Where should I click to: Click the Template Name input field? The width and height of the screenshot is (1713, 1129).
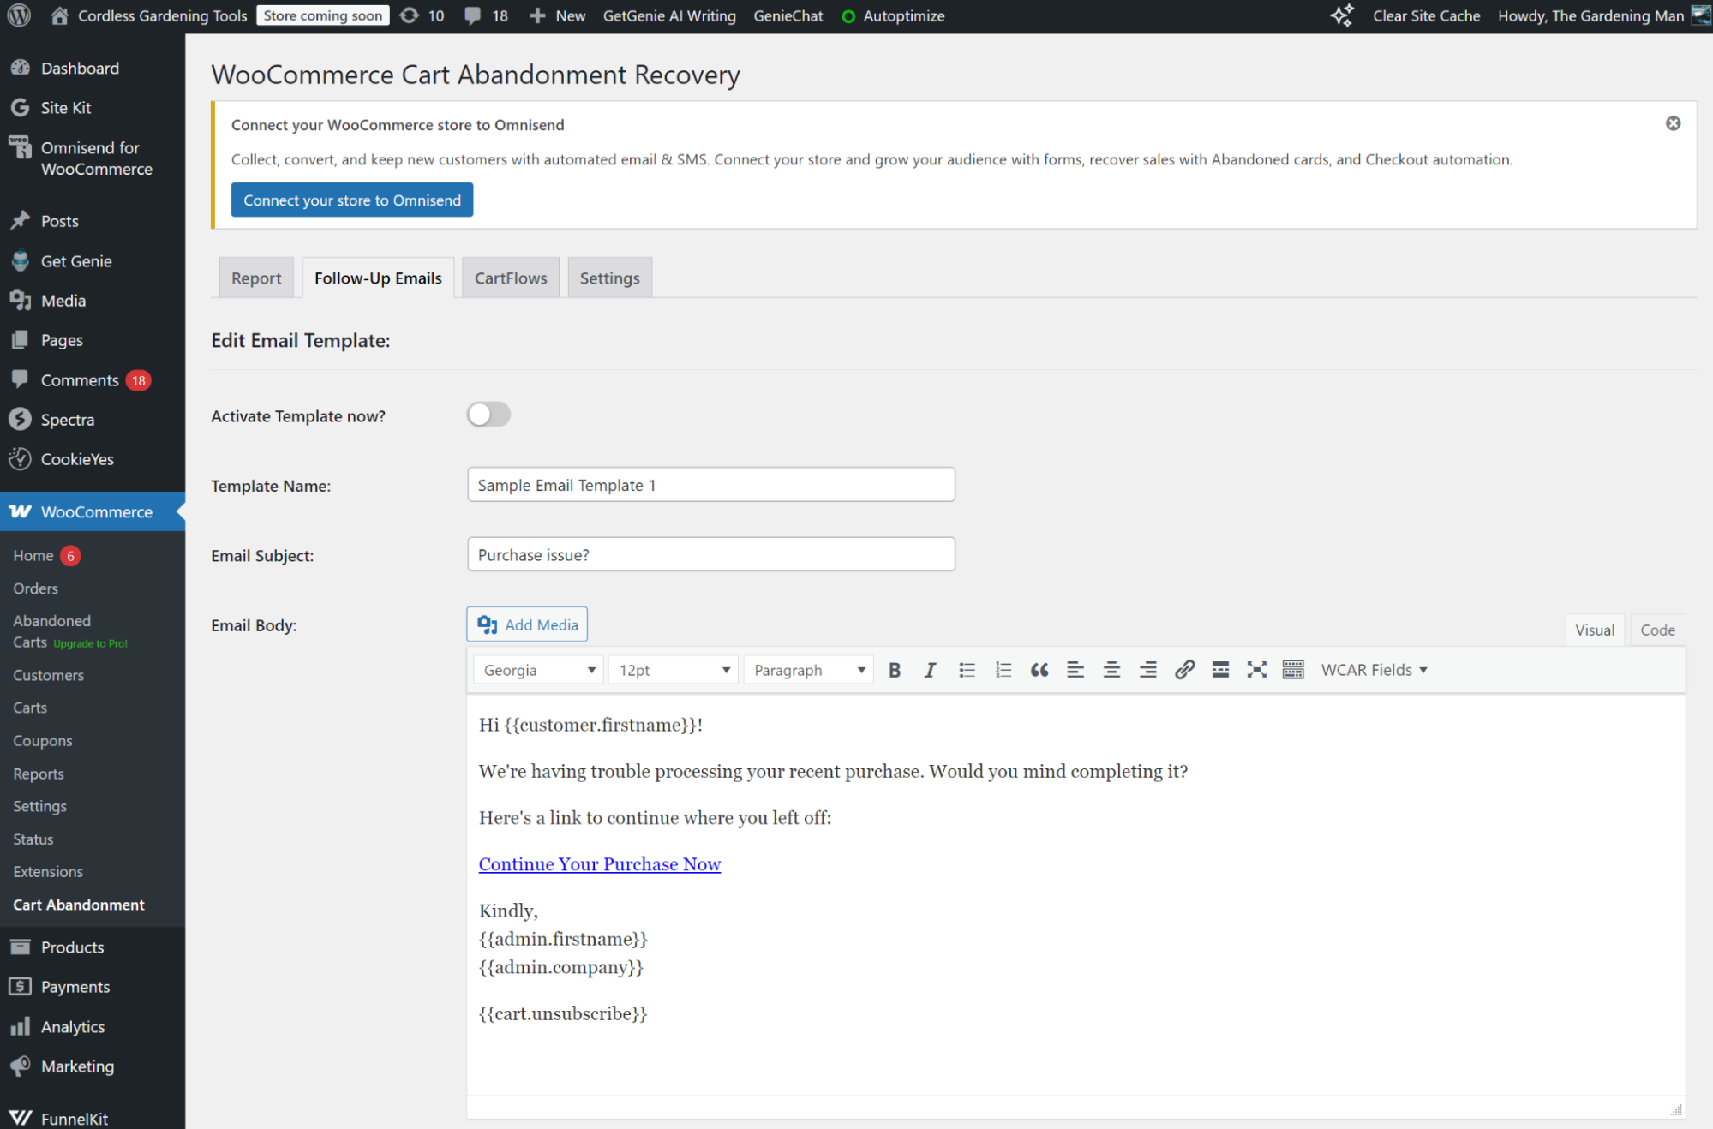point(710,485)
